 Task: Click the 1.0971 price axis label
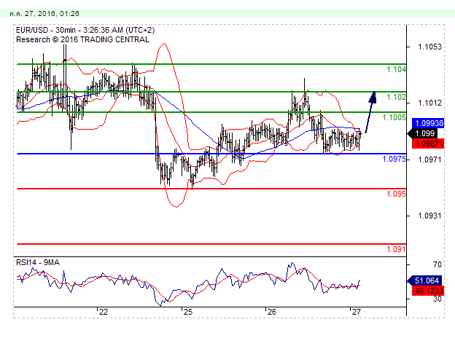point(429,160)
